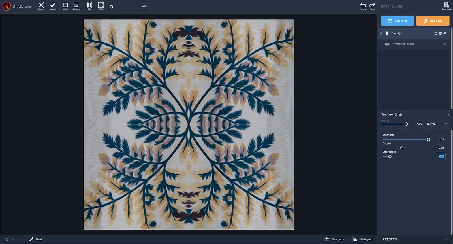The width and height of the screenshot is (453, 244).
Task: Undo the last change
Action: 363,5
